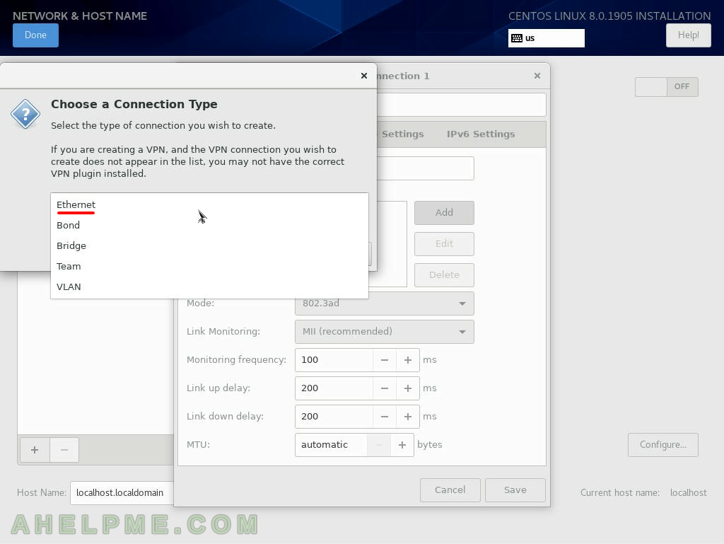Toggle the network connection OFF switch

tap(666, 87)
